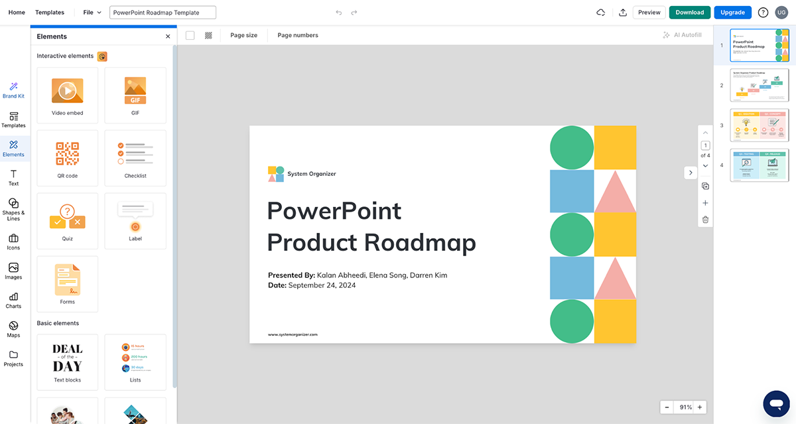Add a Video embed element
This screenshot has height=424, width=796.
click(67, 95)
